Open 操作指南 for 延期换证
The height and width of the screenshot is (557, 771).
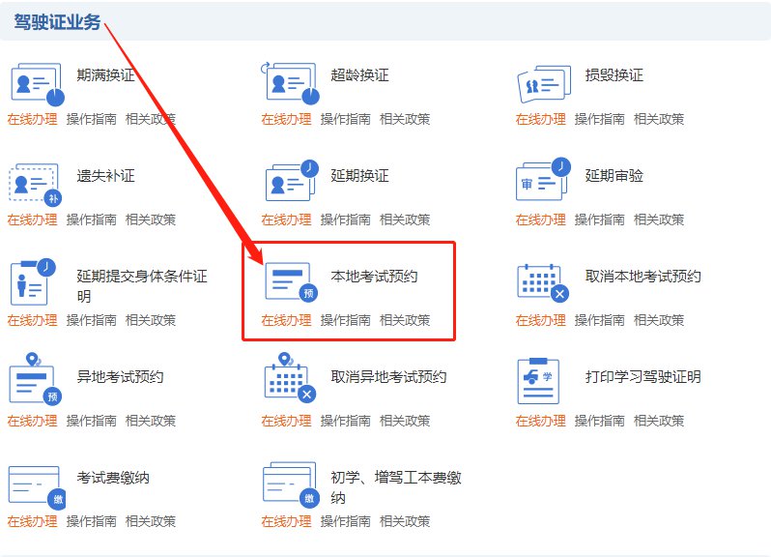tap(346, 220)
